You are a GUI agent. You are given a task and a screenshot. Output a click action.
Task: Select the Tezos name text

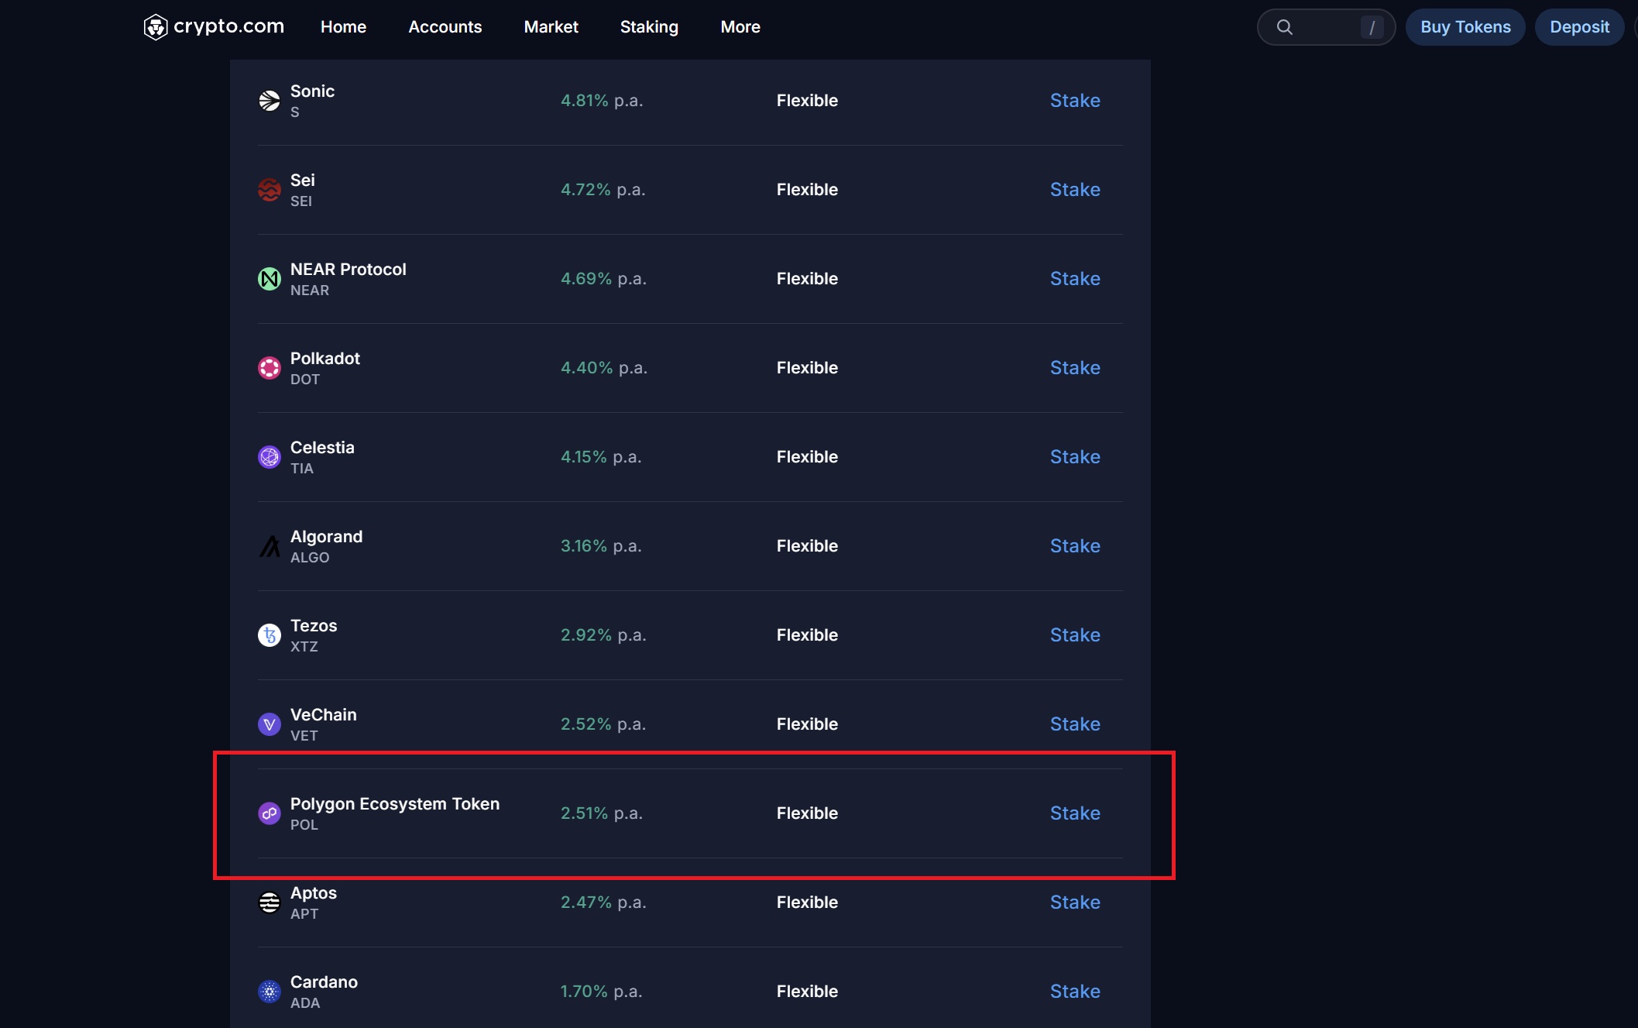314,626
